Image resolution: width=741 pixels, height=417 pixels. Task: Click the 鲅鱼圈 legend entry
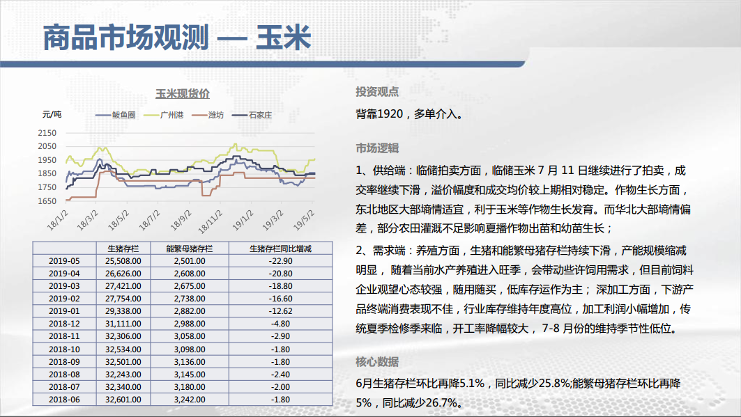coord(116,115)
